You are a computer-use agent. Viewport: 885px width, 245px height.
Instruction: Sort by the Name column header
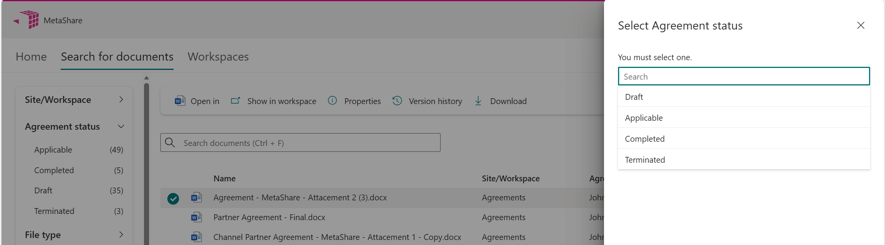[x=225, y=179]
